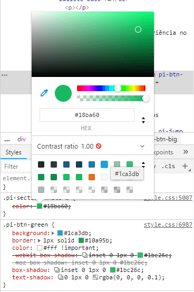This screenshot has height=292, width=194.
Task: Focus the HEX value input field
Action: pyautogui.click(x=87, y=115)
